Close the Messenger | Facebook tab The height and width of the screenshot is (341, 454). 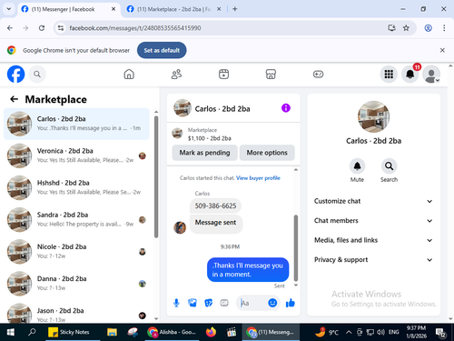[x=113, y=9]
